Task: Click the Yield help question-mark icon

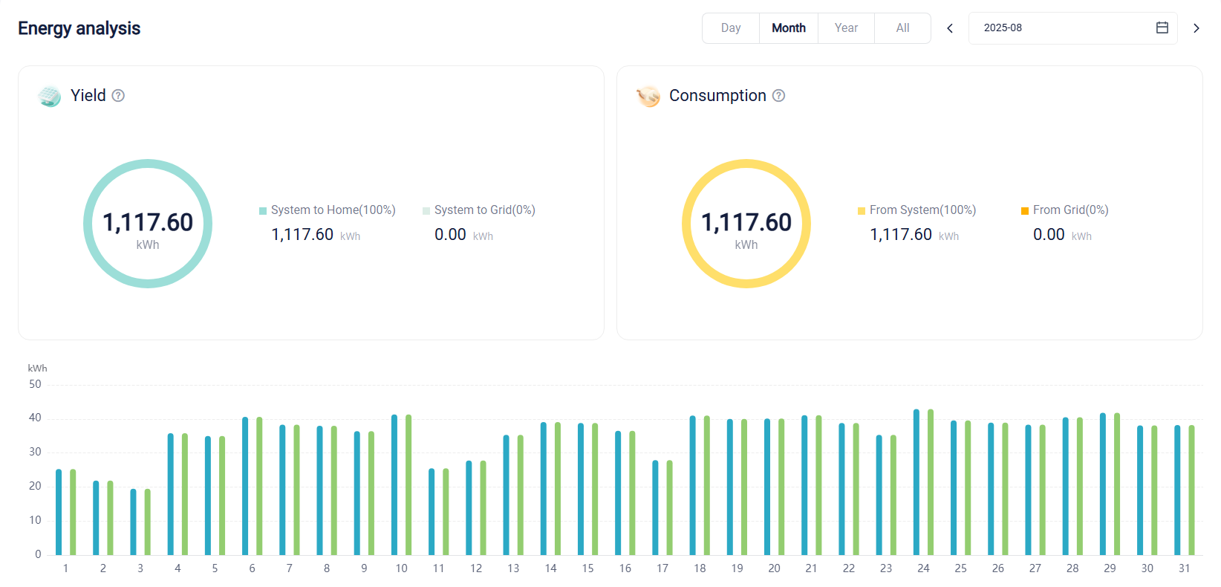Action: pyautogui.click(x=118, y=96)
